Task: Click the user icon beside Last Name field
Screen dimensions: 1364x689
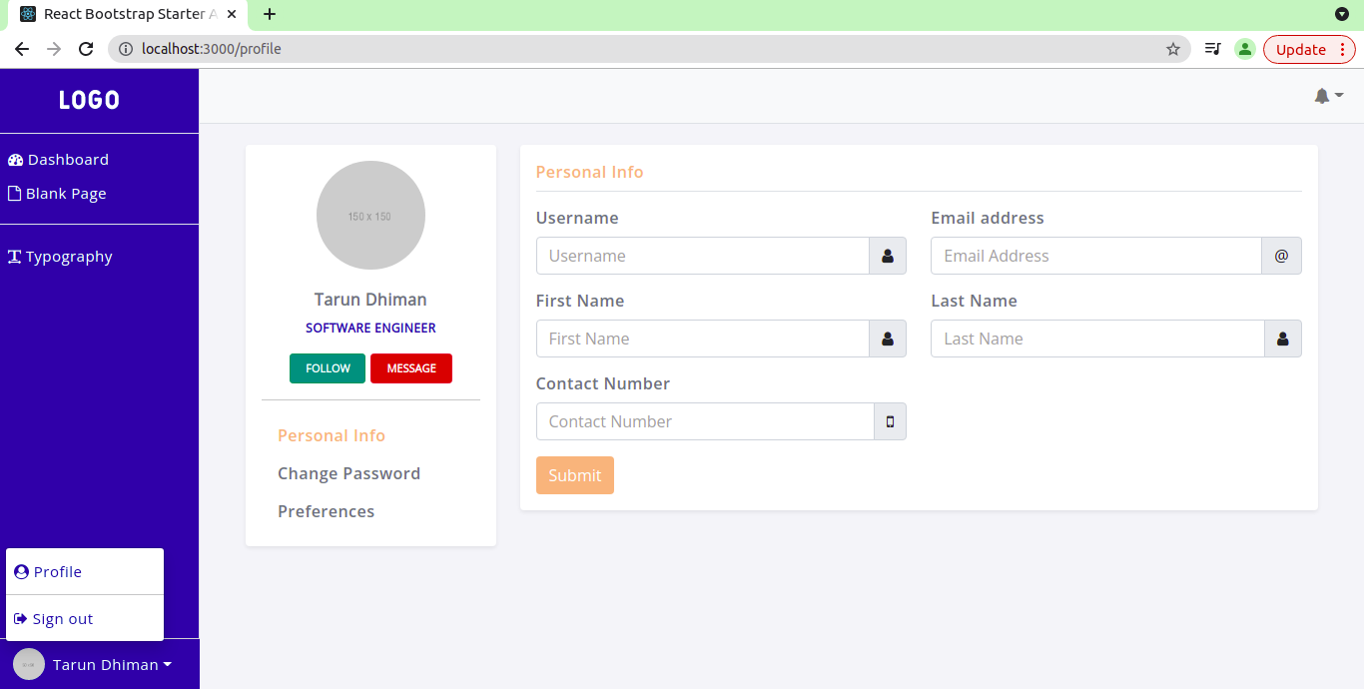Action: click(1282, 339)
